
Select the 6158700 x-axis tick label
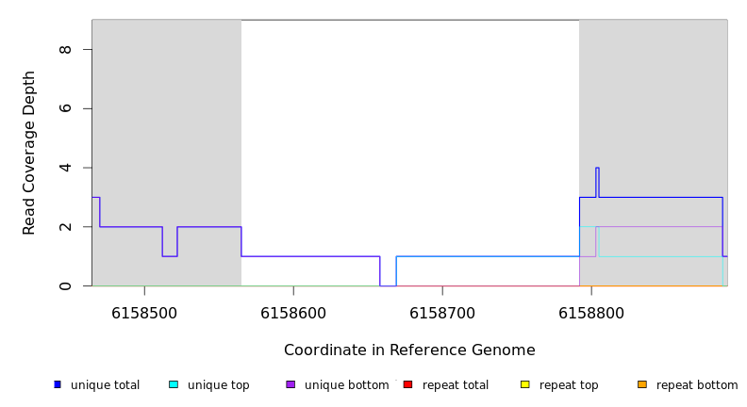(x=442, y=313)
